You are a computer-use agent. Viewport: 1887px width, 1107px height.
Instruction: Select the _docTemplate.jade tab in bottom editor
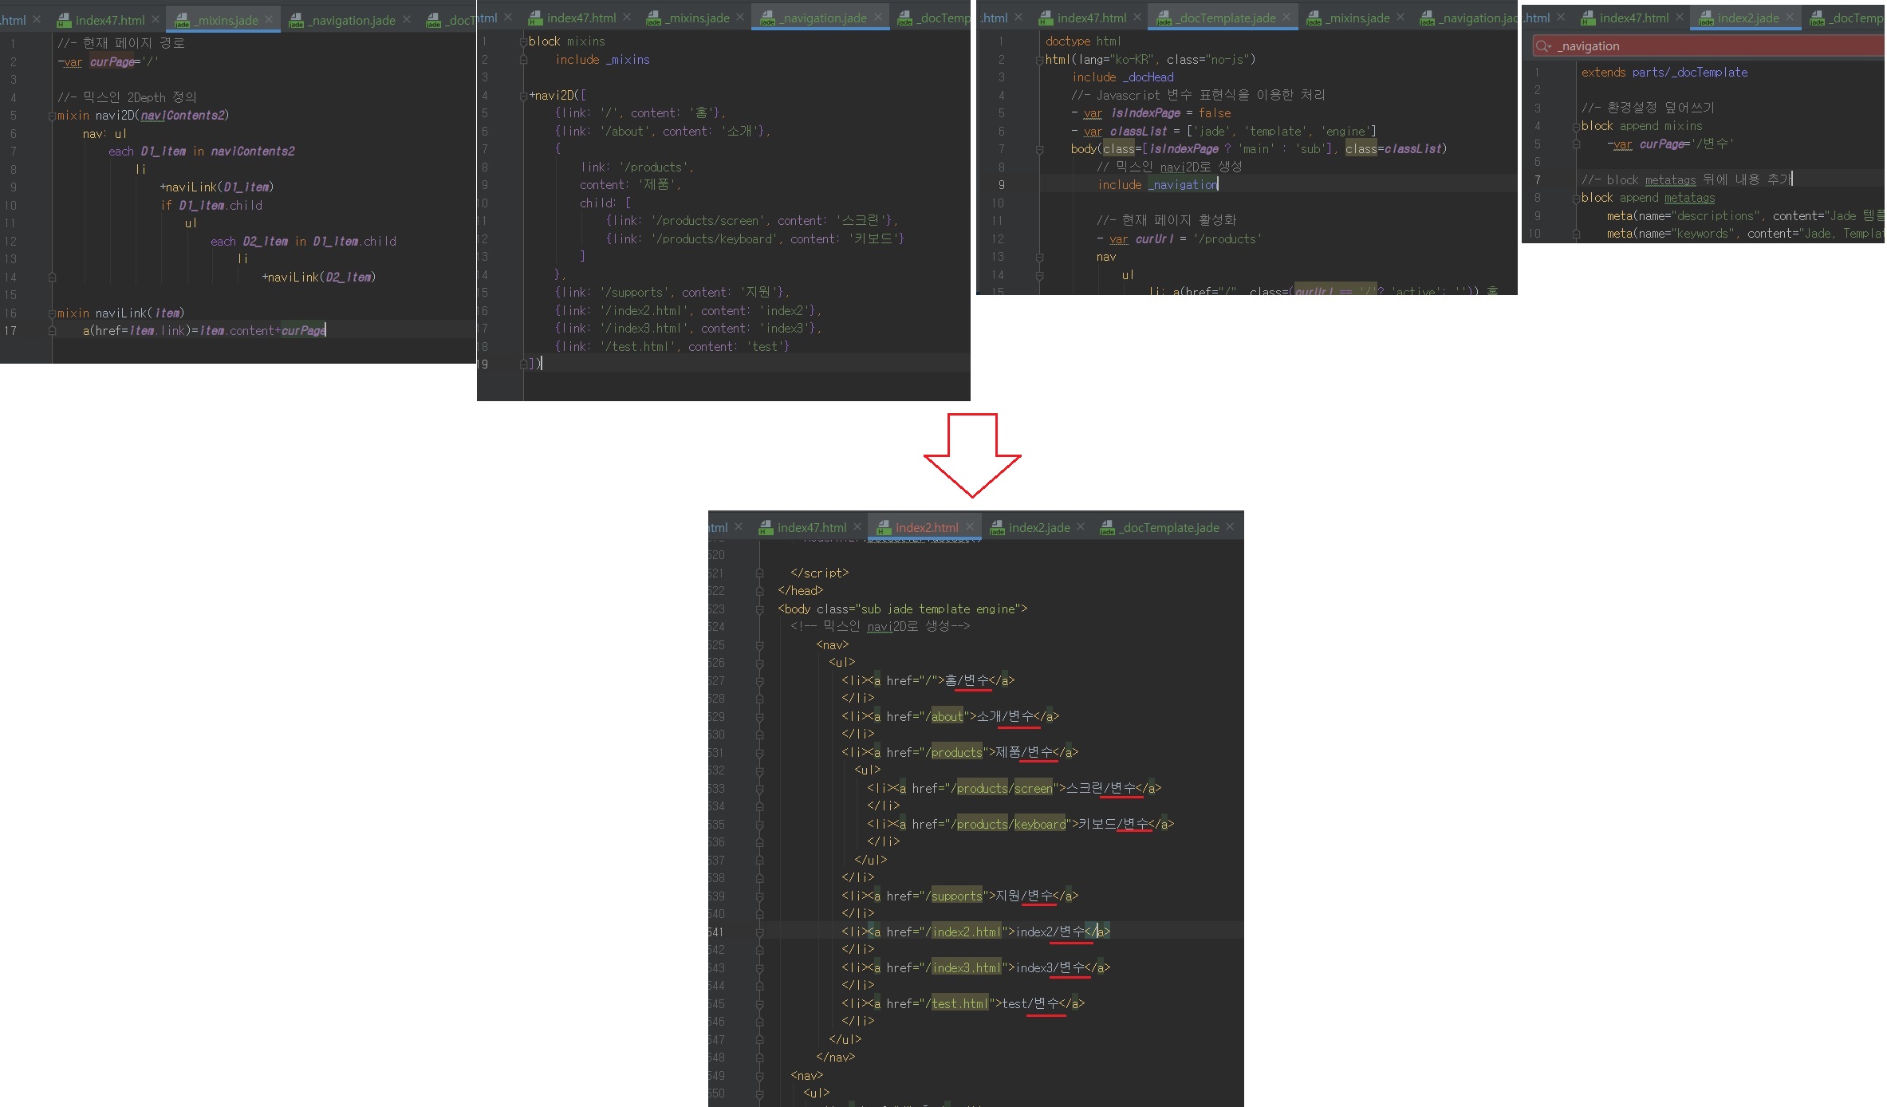1170,528
